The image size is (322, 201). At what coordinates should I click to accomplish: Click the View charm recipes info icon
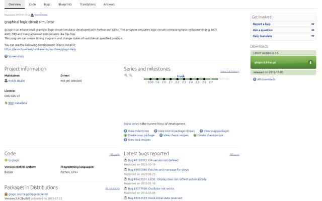click(x=161, y=135)
